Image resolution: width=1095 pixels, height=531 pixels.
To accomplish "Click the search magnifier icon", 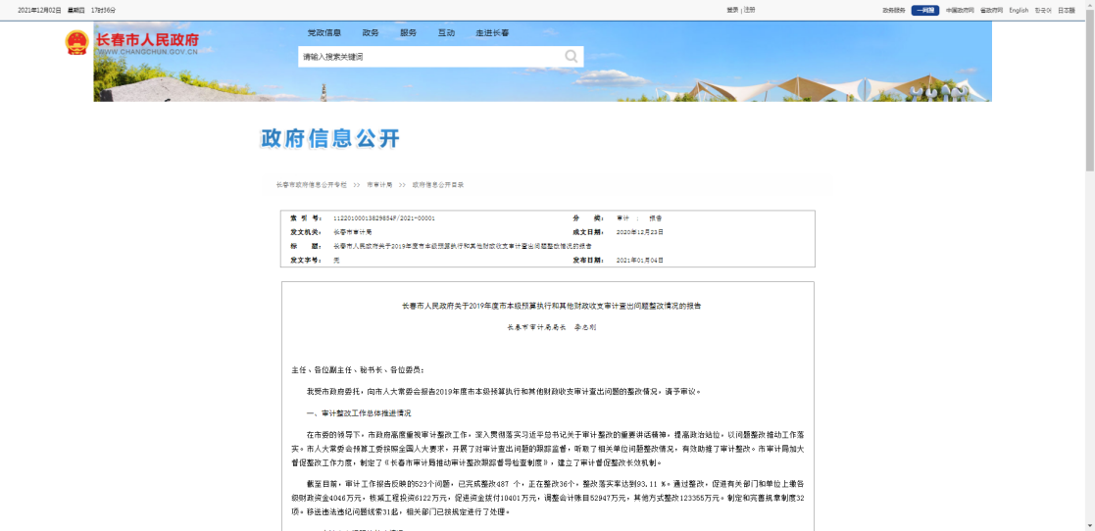I will coord(571,57).
